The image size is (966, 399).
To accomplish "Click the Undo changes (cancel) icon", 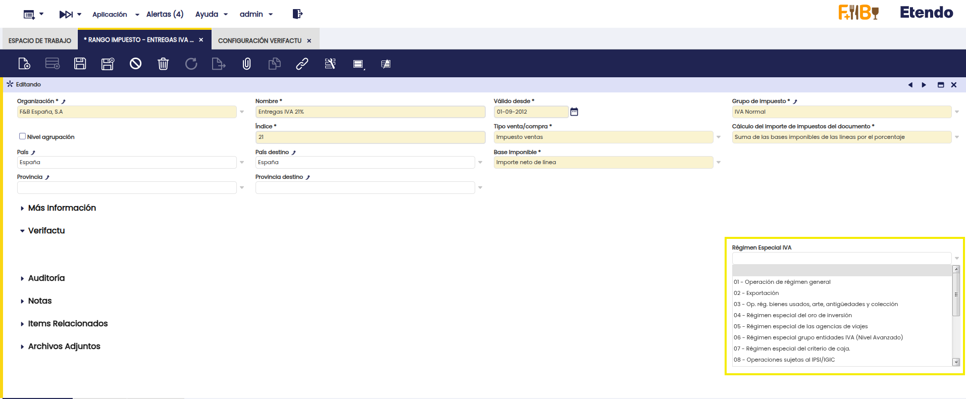I will (x=135, y=64).
